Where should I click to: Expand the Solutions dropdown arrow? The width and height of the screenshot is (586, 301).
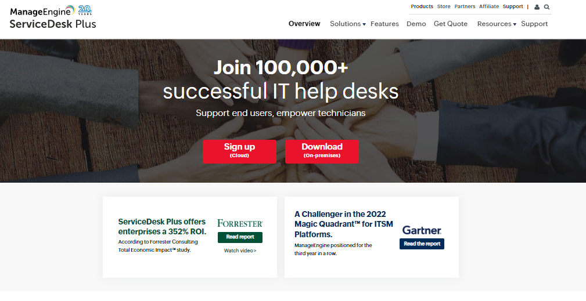click(364, 24)
